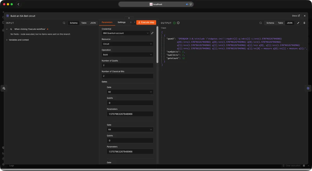
Task: Click Clear execution button
Action: (291, 166)
